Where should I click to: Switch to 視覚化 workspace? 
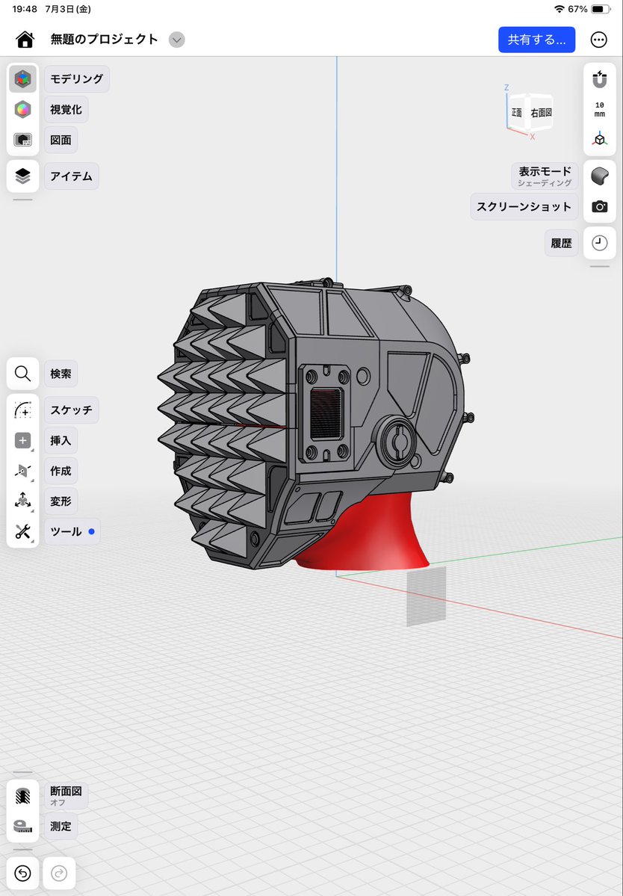pos(66,109)
